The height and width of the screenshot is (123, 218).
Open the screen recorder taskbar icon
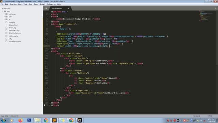click(80, 120)
